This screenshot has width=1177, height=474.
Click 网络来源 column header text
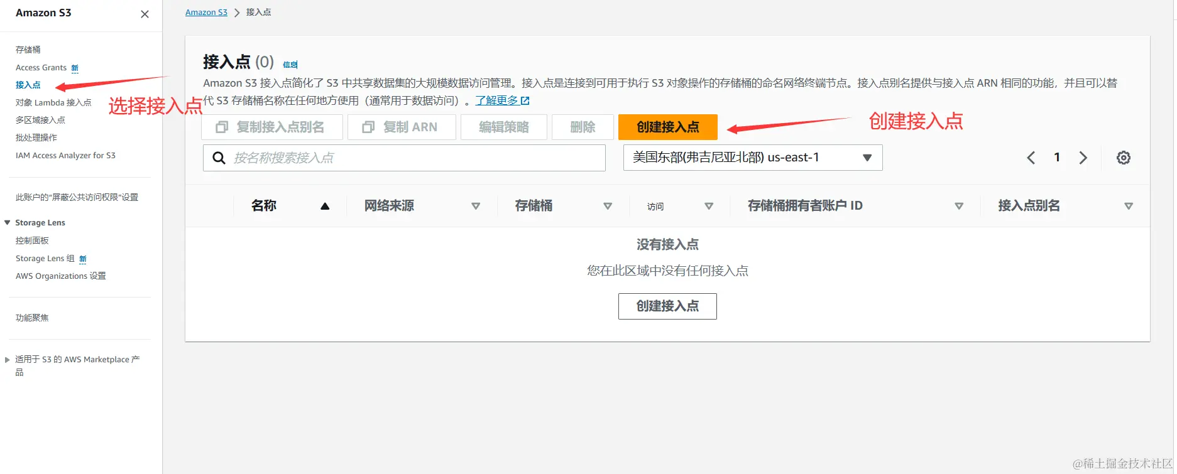pyautogui.click(x=389, y=206)
